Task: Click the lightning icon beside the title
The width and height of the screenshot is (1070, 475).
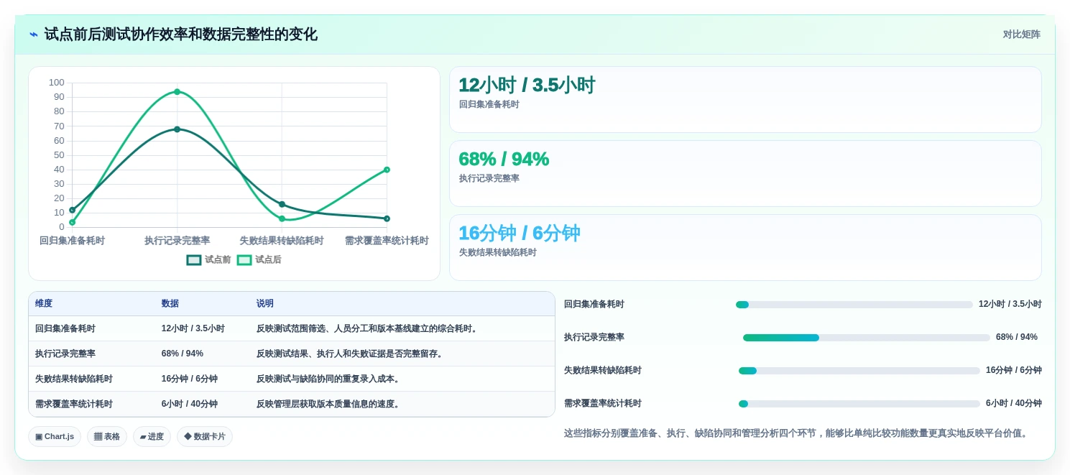Action: (34, 34)
